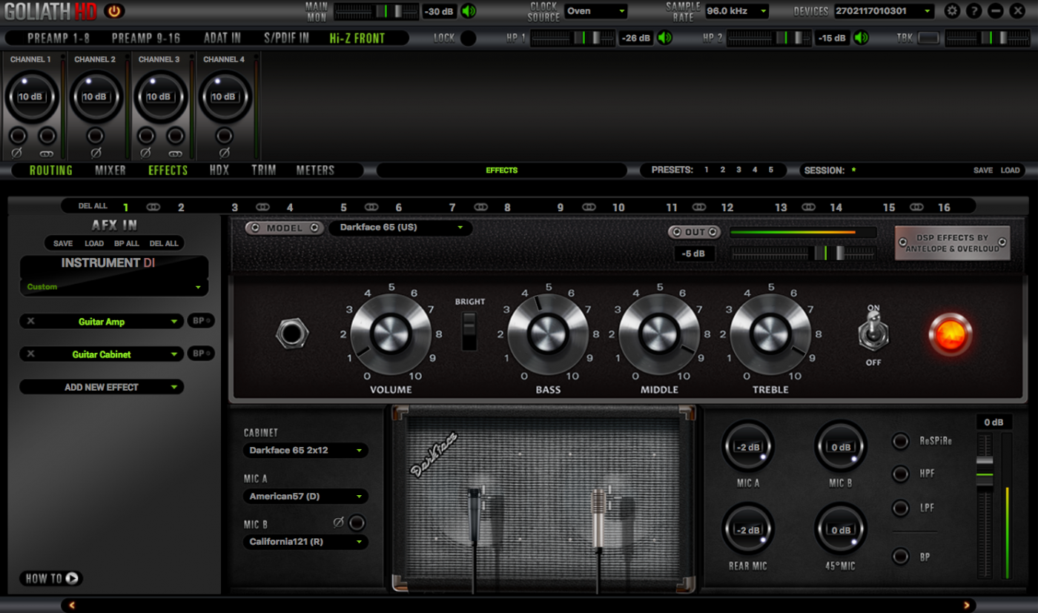Enable the HPF filter button

coord(900,474)
